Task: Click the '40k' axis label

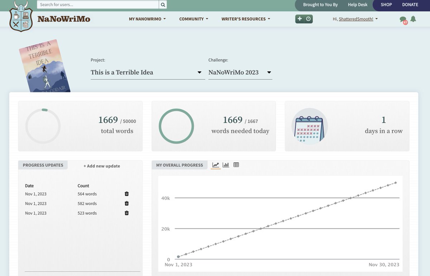Action: [x=165, y=198]
